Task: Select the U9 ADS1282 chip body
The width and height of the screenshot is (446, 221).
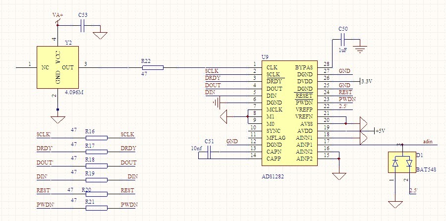Action: (289, 113)
